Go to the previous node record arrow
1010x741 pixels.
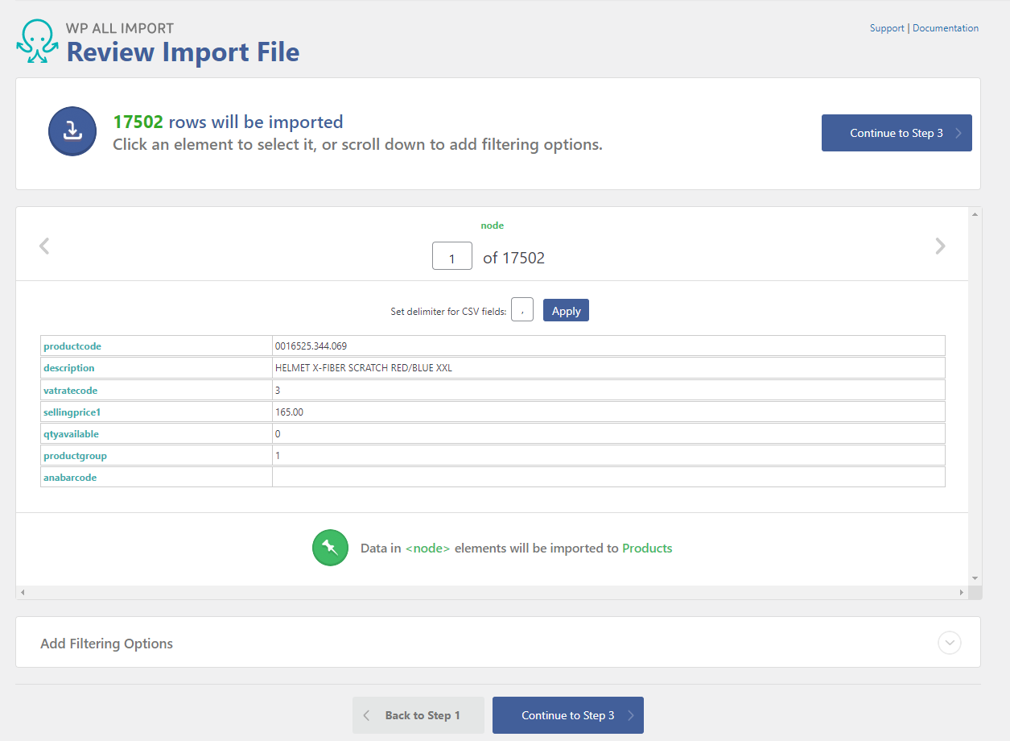(45, 246)
